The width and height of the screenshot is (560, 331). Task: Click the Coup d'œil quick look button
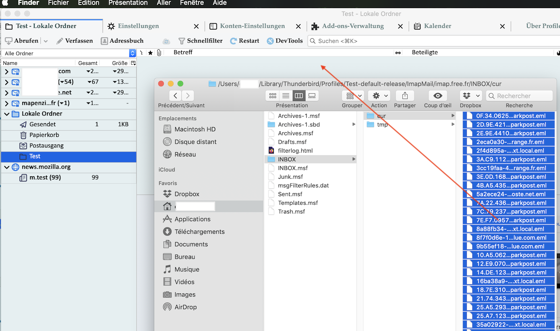[x=438, y=96]
